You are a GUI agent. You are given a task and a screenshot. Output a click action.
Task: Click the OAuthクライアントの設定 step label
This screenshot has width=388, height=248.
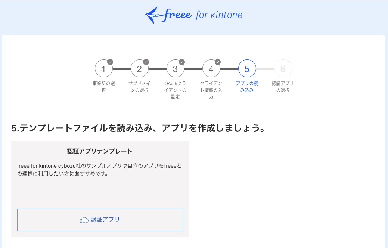(x=176, y=90)
